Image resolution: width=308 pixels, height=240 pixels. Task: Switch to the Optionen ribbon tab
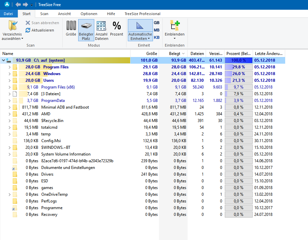coord(89,14)
